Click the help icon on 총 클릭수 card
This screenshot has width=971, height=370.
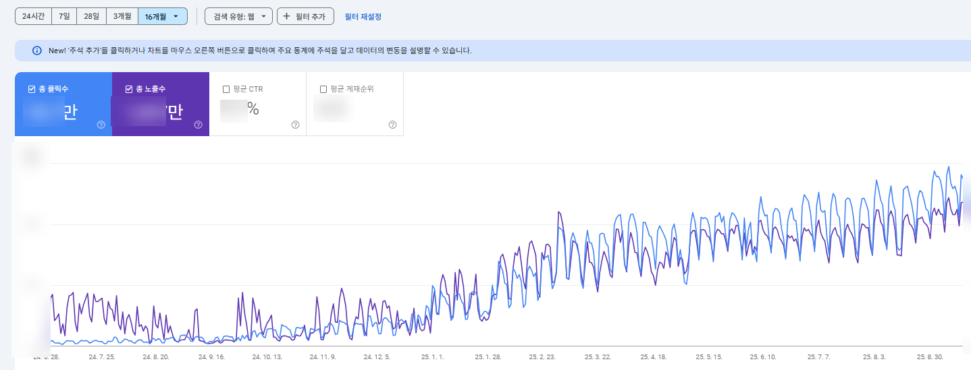click(101, 125)
